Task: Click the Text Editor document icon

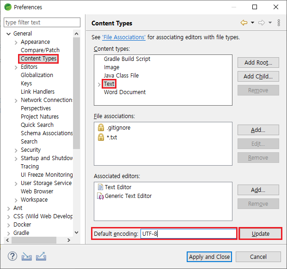Action: (x=100, y=187)
